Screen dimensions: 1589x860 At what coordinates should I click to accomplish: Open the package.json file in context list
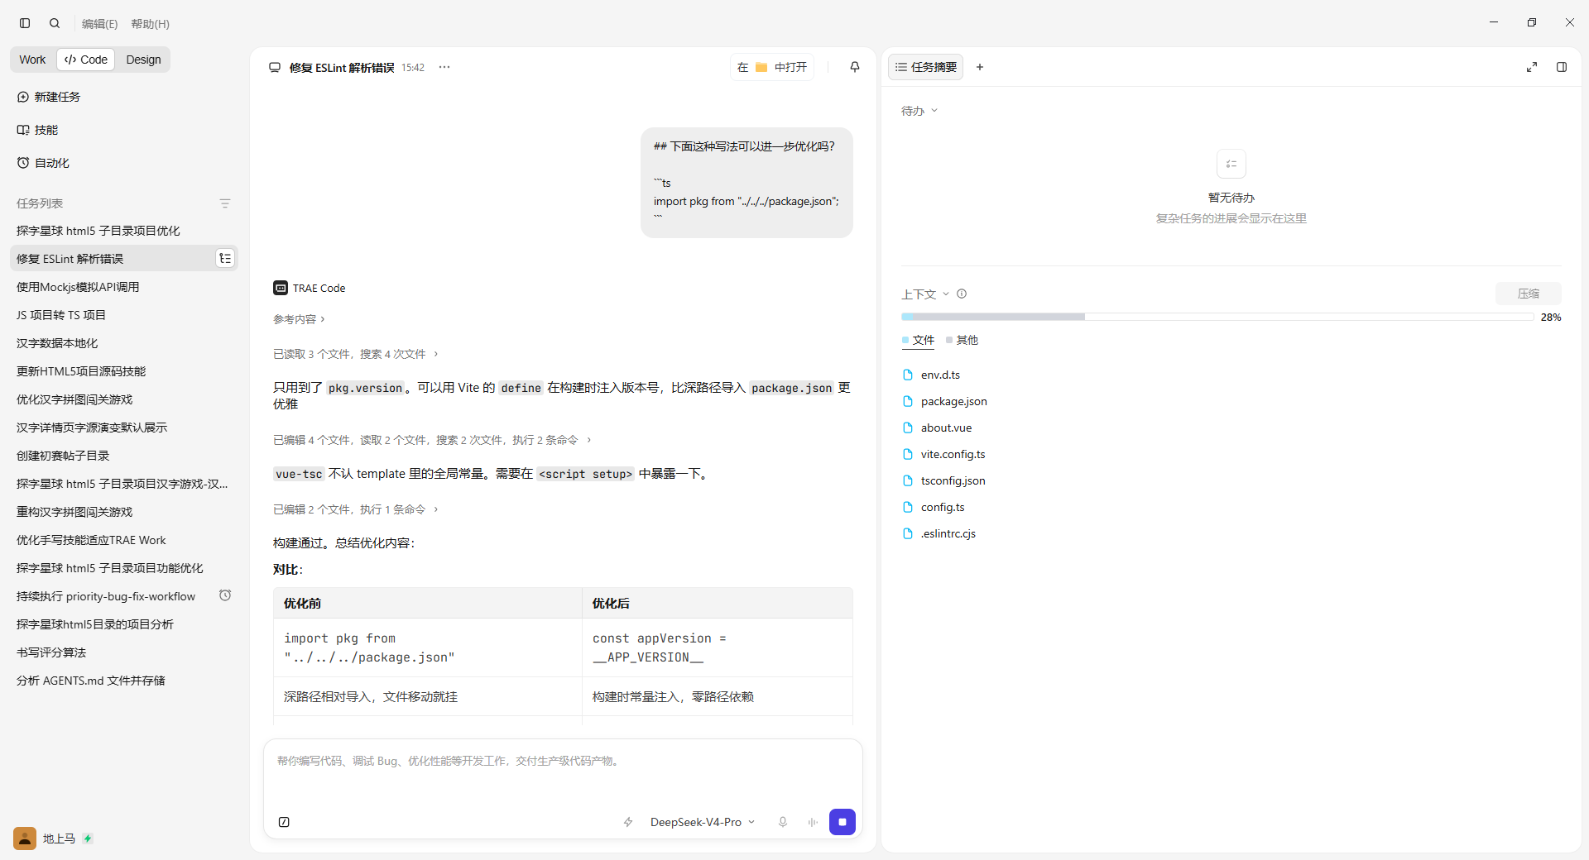coord(953,401)
